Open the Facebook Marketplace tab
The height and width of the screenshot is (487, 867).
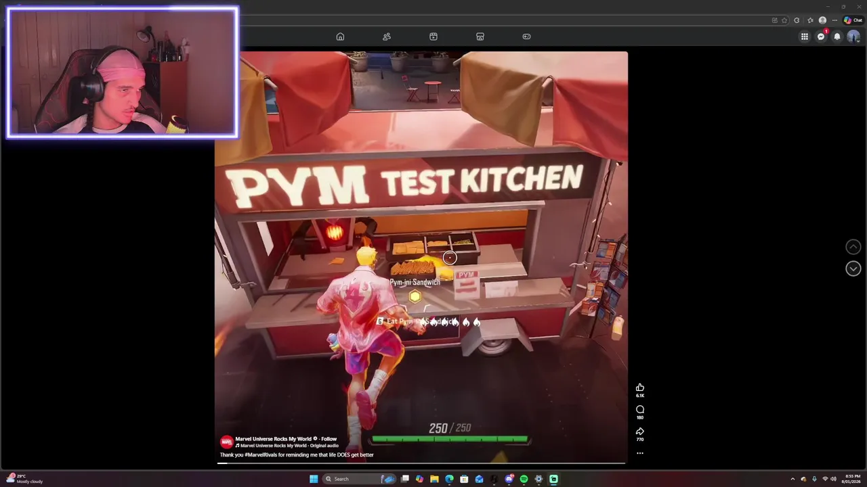[480, 37]
